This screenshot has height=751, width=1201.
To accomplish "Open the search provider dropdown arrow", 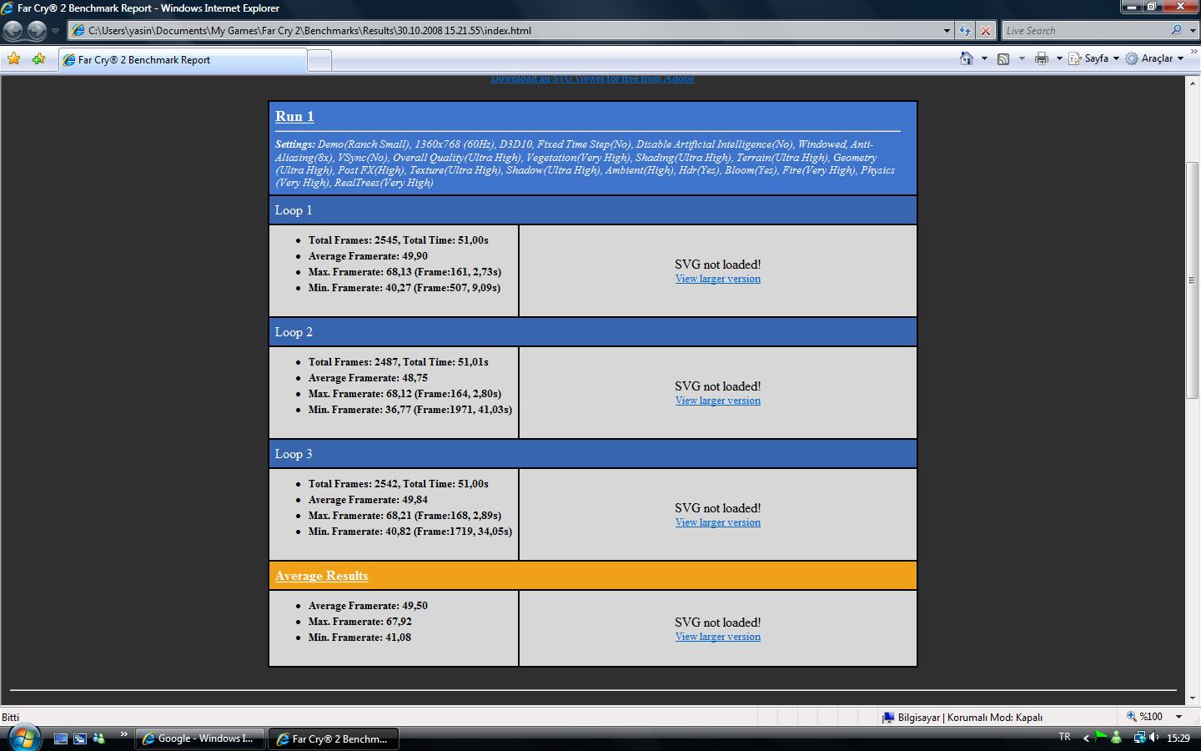I will [x=1193, y=31].
